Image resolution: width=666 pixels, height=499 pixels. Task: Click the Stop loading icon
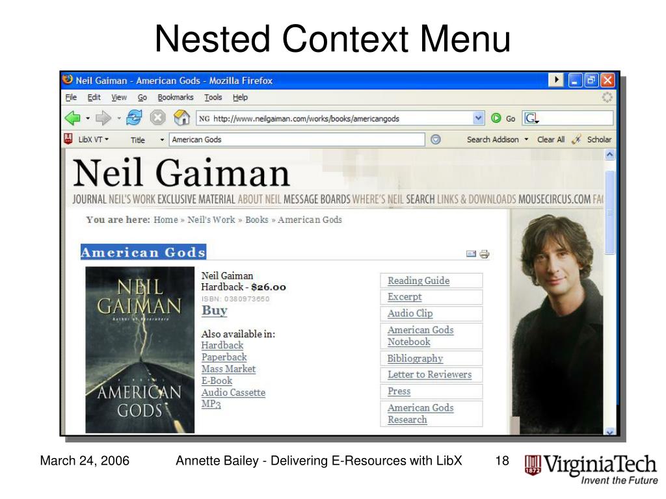(157, 118)
